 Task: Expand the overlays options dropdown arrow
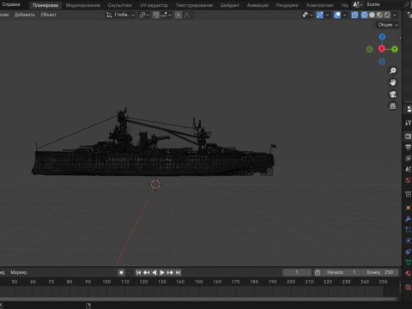click(345, 15)
